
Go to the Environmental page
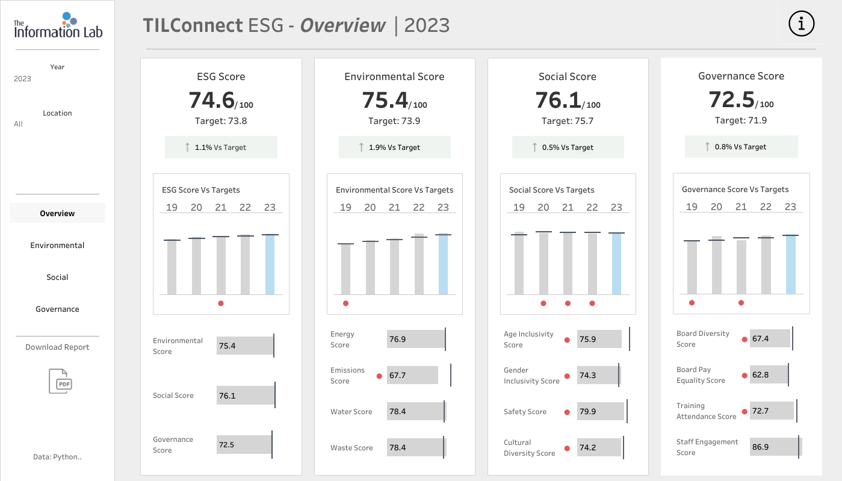coord(57,245)
